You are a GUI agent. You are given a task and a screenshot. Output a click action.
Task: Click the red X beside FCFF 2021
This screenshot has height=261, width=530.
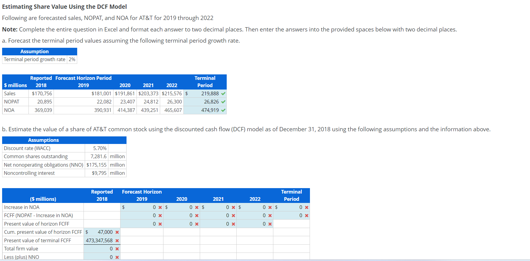pyautogui.click(x=233, y=216)
